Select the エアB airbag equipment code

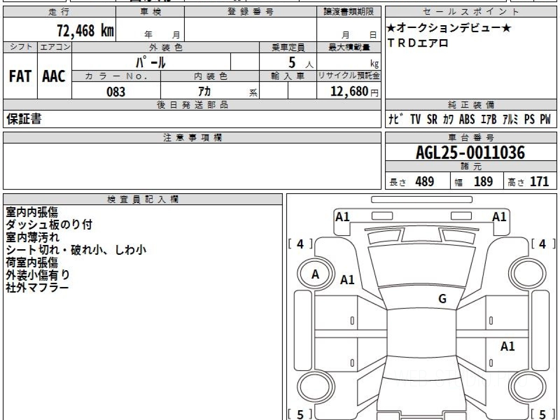[489, 119]
